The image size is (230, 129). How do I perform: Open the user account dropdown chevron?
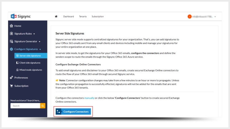click(215, 17)
